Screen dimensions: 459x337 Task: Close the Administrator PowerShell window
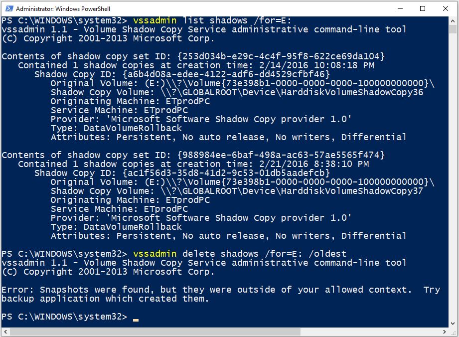click(445, 8)
